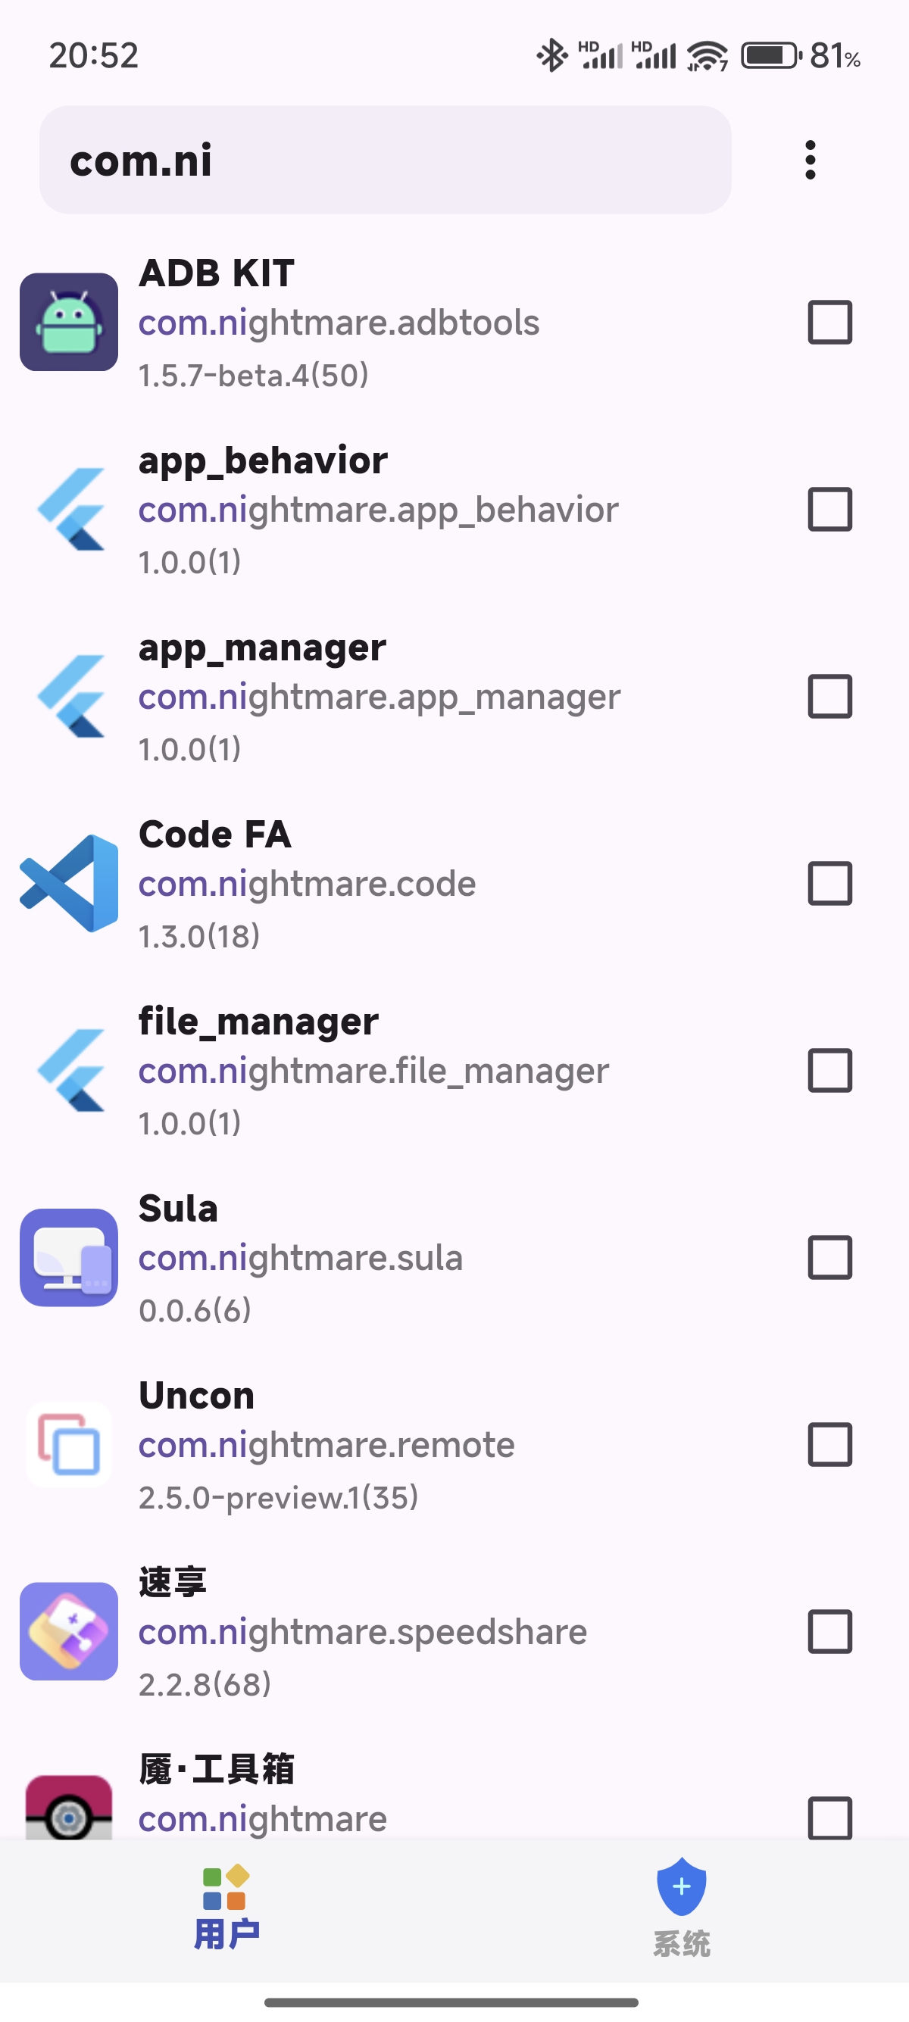The width and height of the screenshot is (909, 2022).
Task: Tap the file_manager app title
Action: tap(258, 1022)
